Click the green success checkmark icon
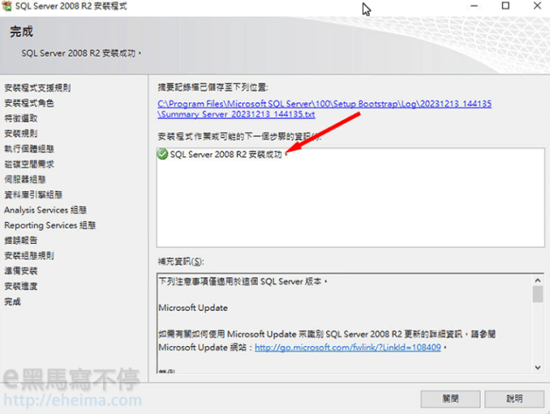Image resolution: width=550 pixels, height=414 pixels. (162, 154)
